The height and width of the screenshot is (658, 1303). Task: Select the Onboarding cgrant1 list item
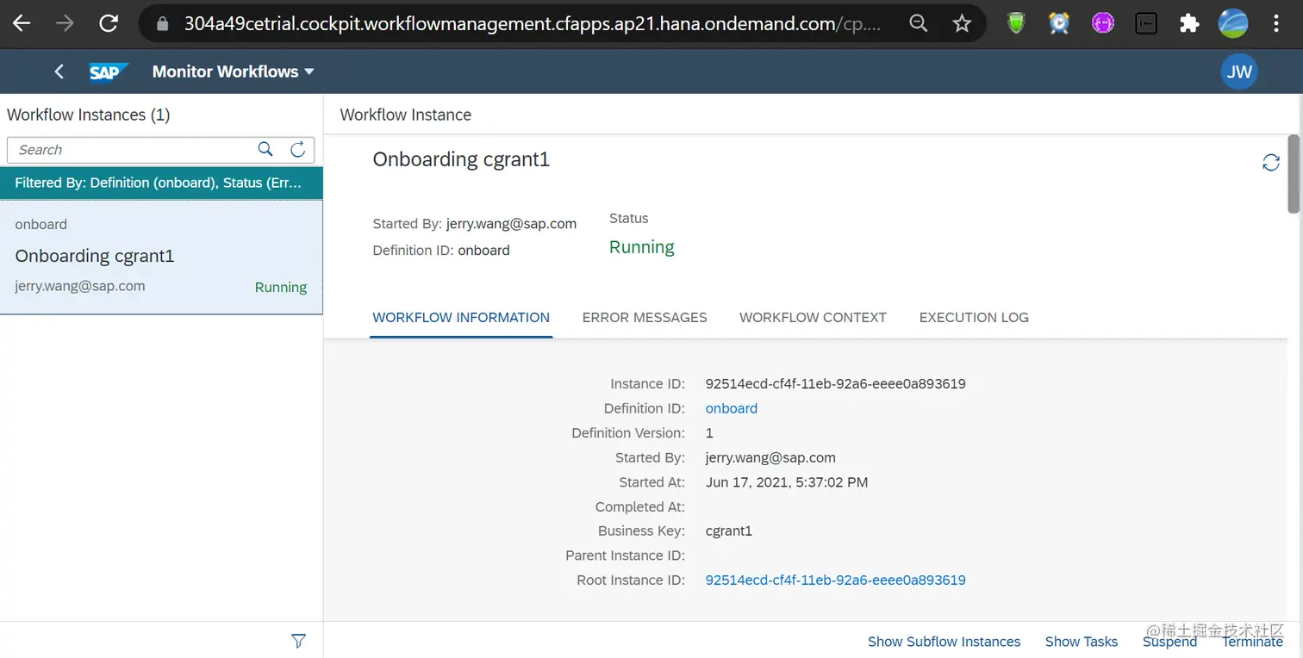(x=161, y=257)
